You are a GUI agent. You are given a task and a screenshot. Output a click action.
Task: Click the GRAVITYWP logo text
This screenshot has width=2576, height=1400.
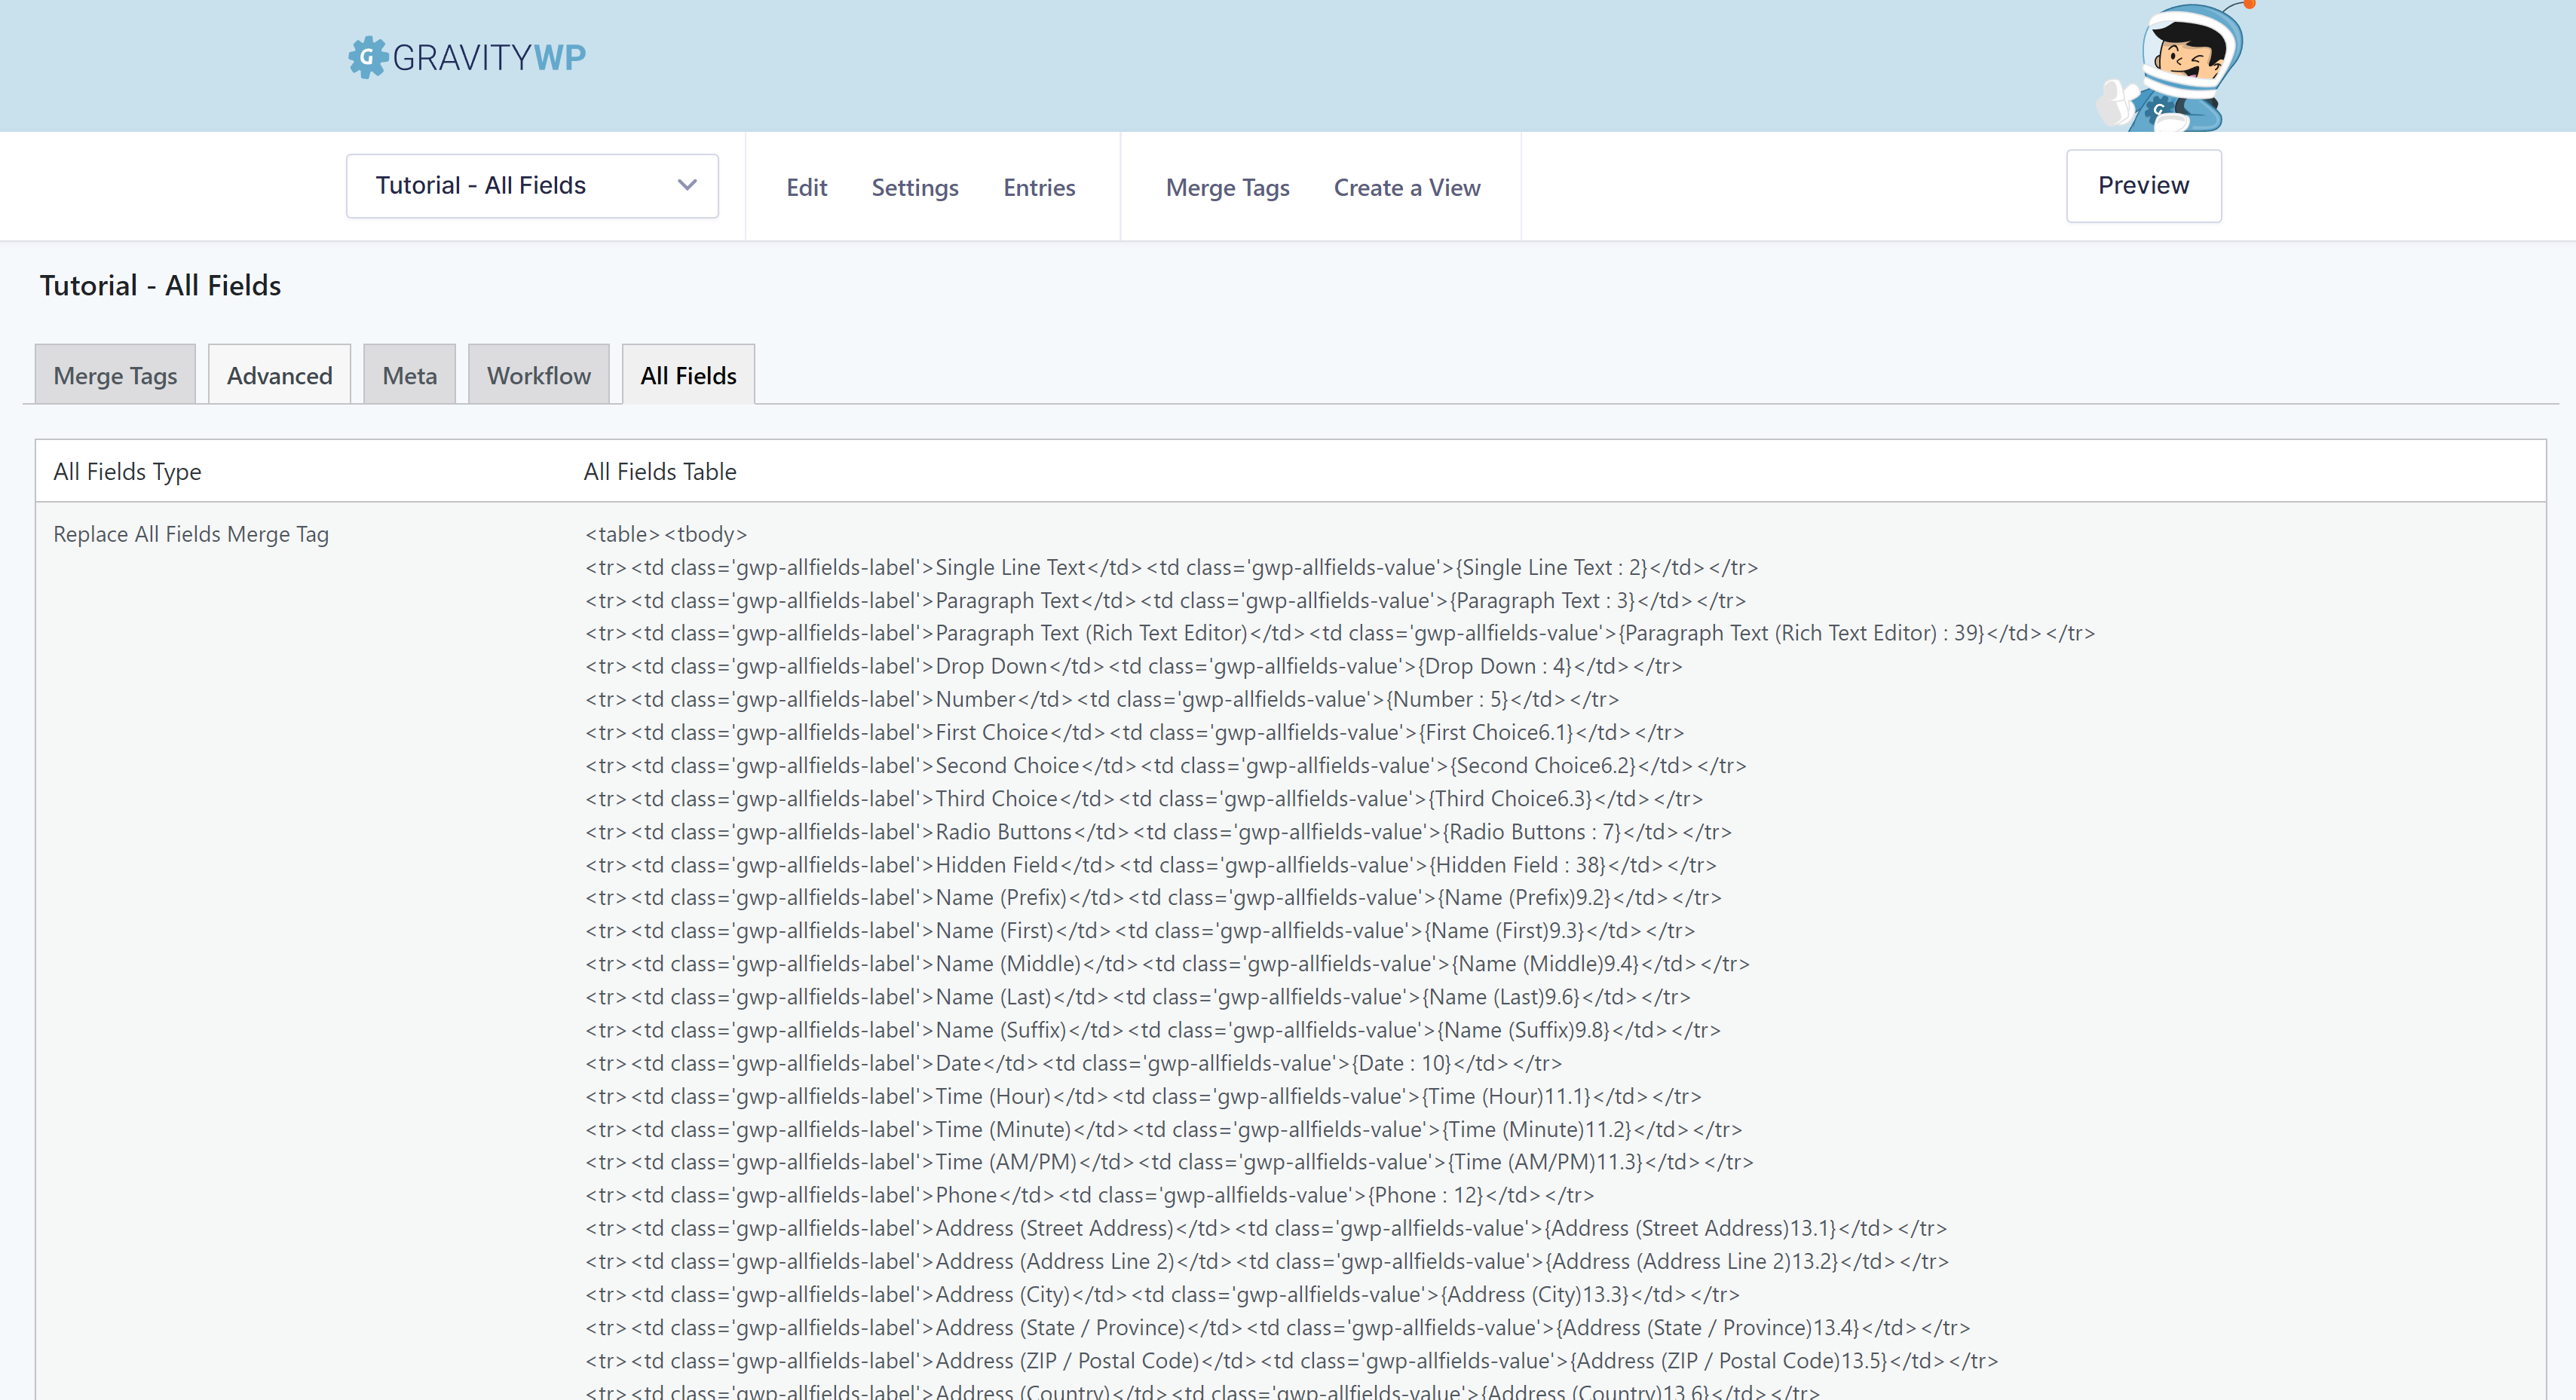[x=489, y=58]
